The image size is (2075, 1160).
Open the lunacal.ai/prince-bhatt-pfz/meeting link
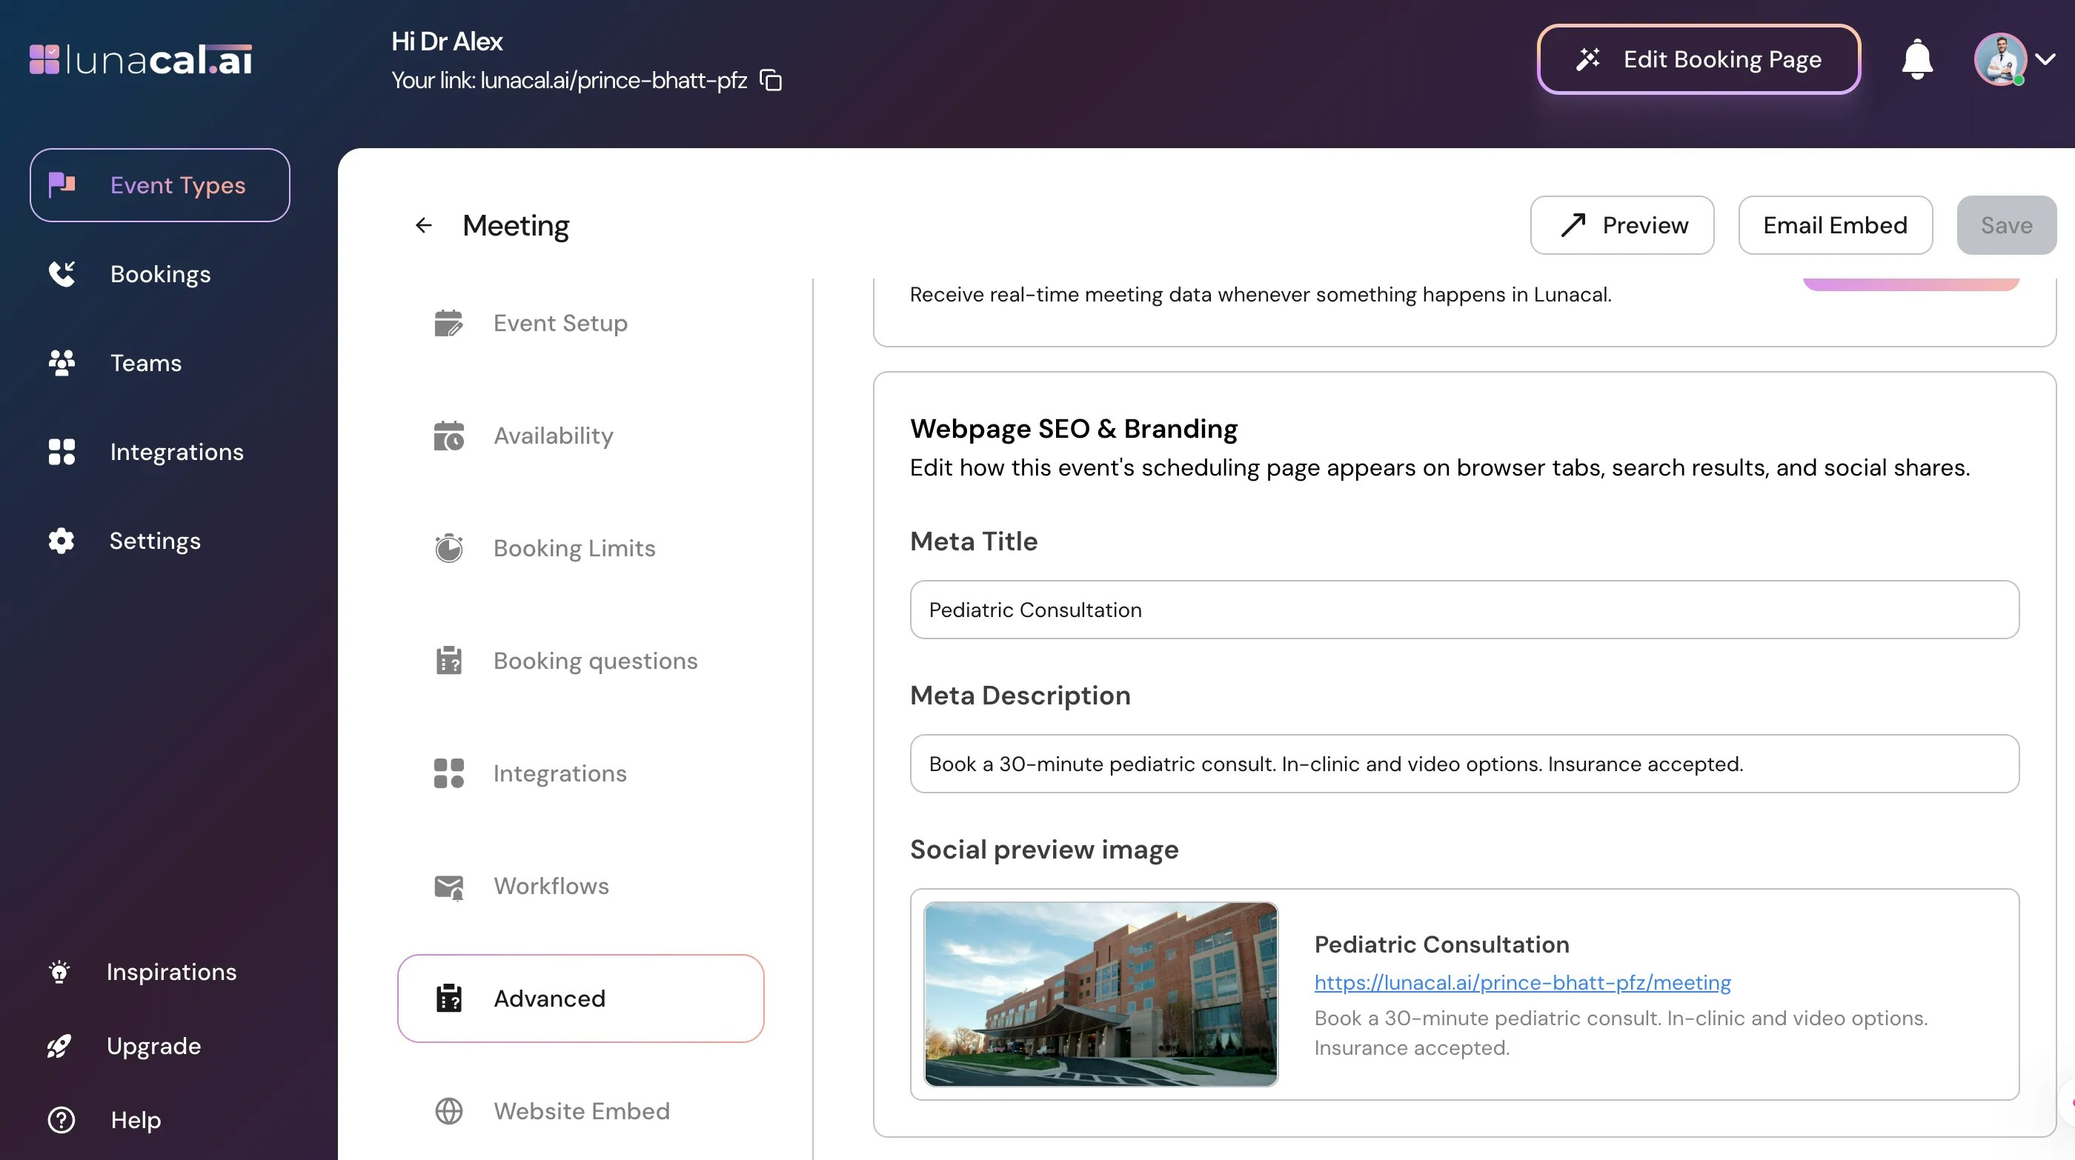coord(1521,982)
